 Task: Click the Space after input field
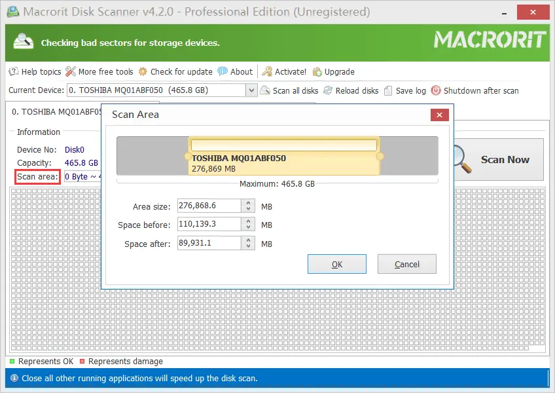click(209, 243)
